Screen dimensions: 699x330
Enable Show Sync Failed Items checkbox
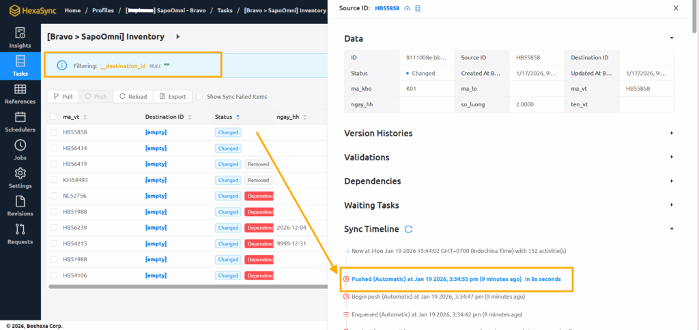click(200, 97)
